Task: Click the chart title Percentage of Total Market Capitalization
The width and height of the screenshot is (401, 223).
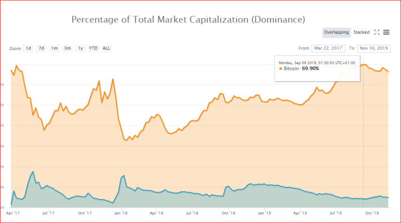Action: point(188,20)
